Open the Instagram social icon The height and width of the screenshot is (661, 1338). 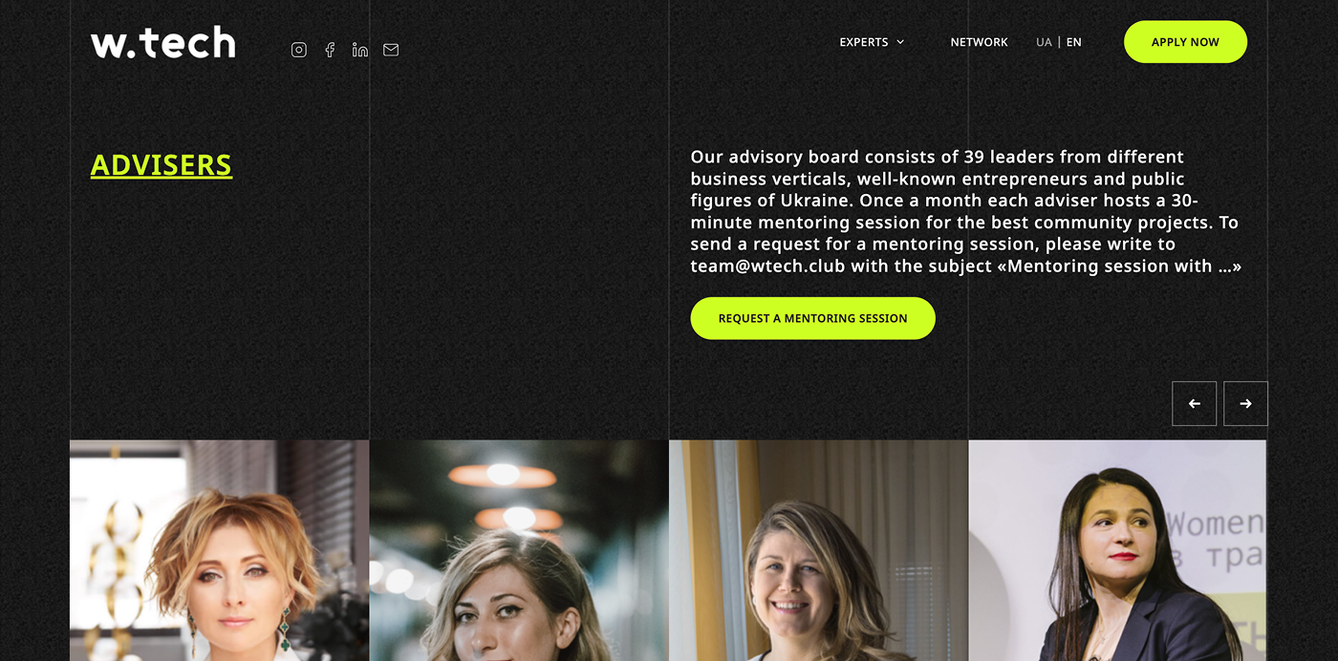pyautogui.click(x=299, y=50)
